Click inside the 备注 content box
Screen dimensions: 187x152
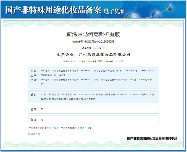point(98,120)
